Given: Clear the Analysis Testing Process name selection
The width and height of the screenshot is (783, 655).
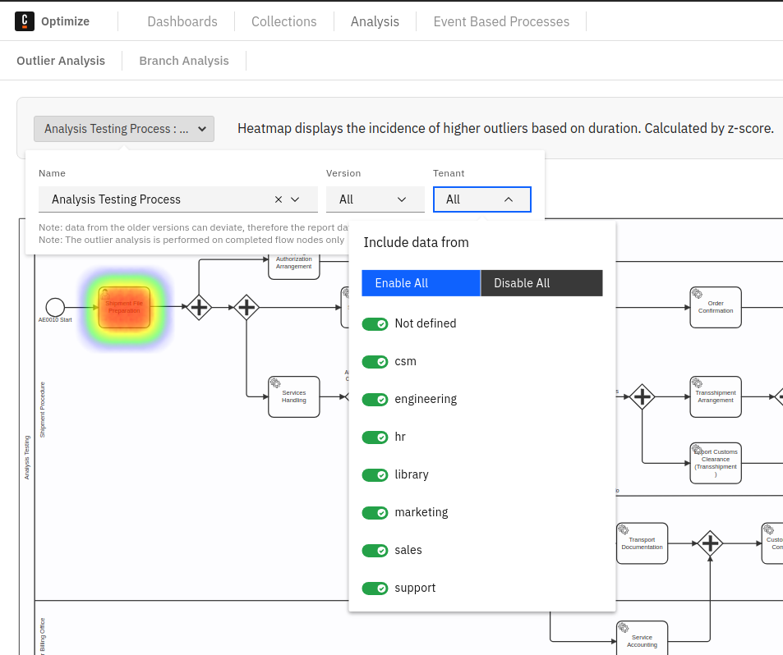Looking at the screenshot, I should tap(278, 199).
